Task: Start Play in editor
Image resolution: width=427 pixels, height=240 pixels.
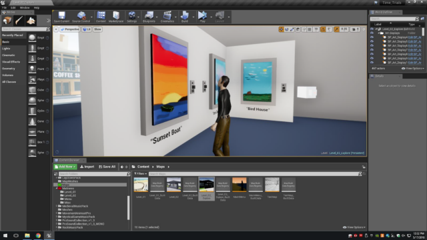Action: (x=202, y=17)
